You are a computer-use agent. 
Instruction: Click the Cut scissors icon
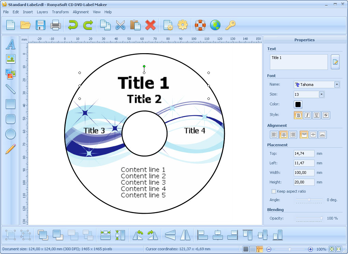[120, 25]
